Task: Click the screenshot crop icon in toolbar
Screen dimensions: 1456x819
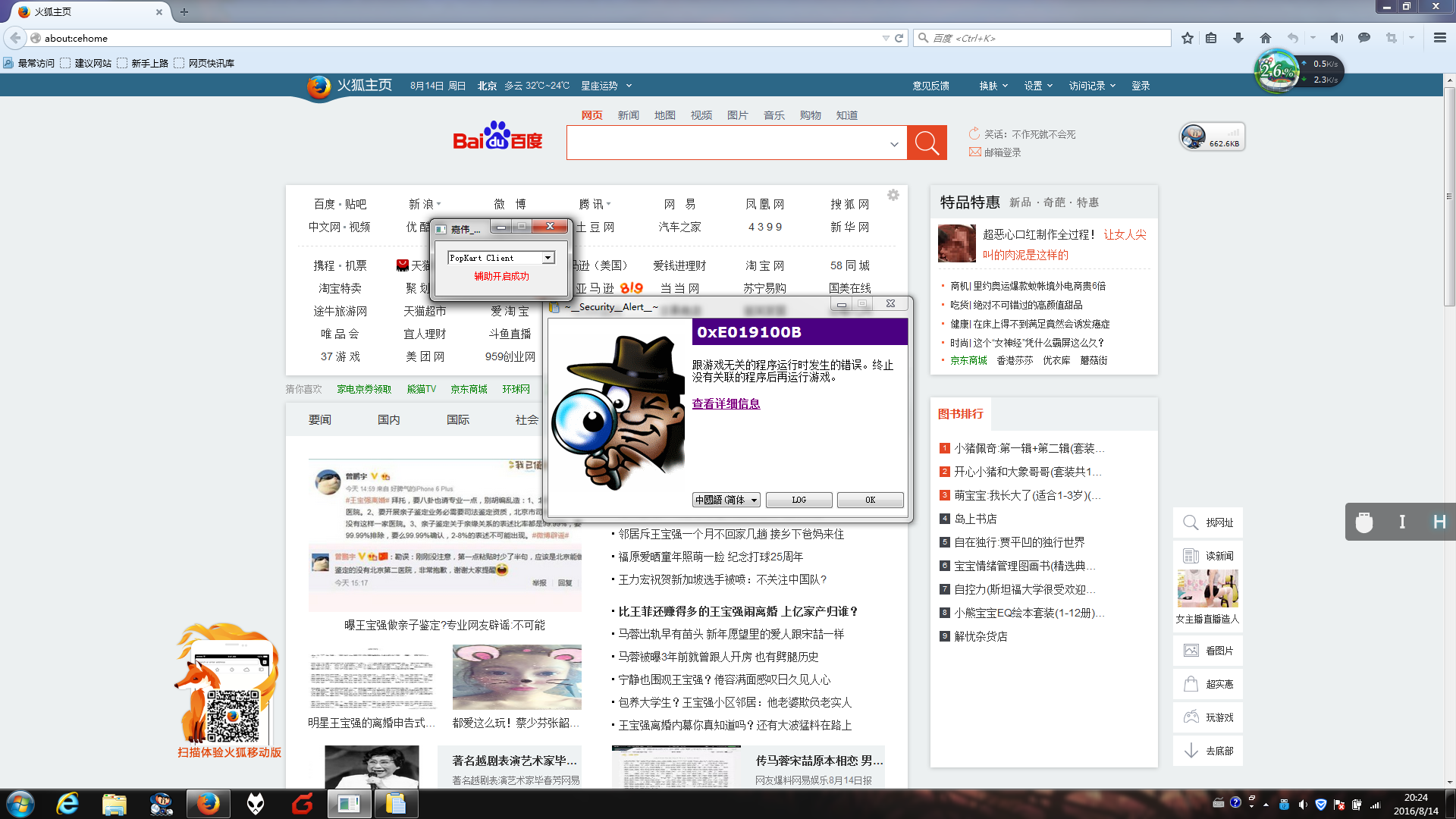Action: pyautogui.click(x=1391, y=38)
